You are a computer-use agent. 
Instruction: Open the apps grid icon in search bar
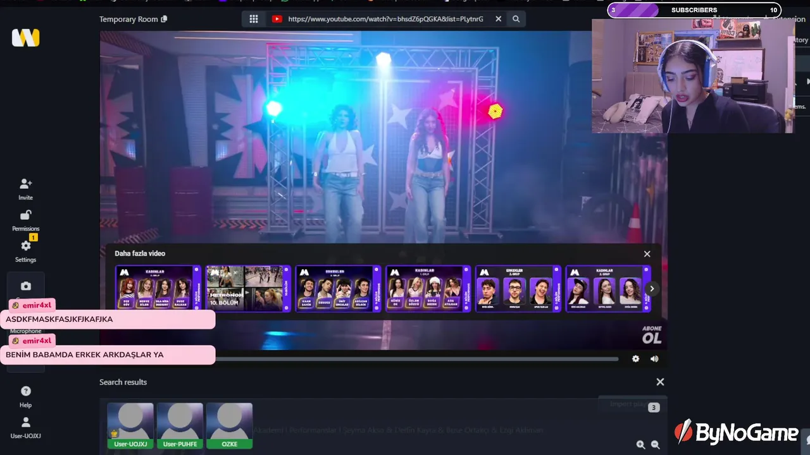[x=254, y=19]
